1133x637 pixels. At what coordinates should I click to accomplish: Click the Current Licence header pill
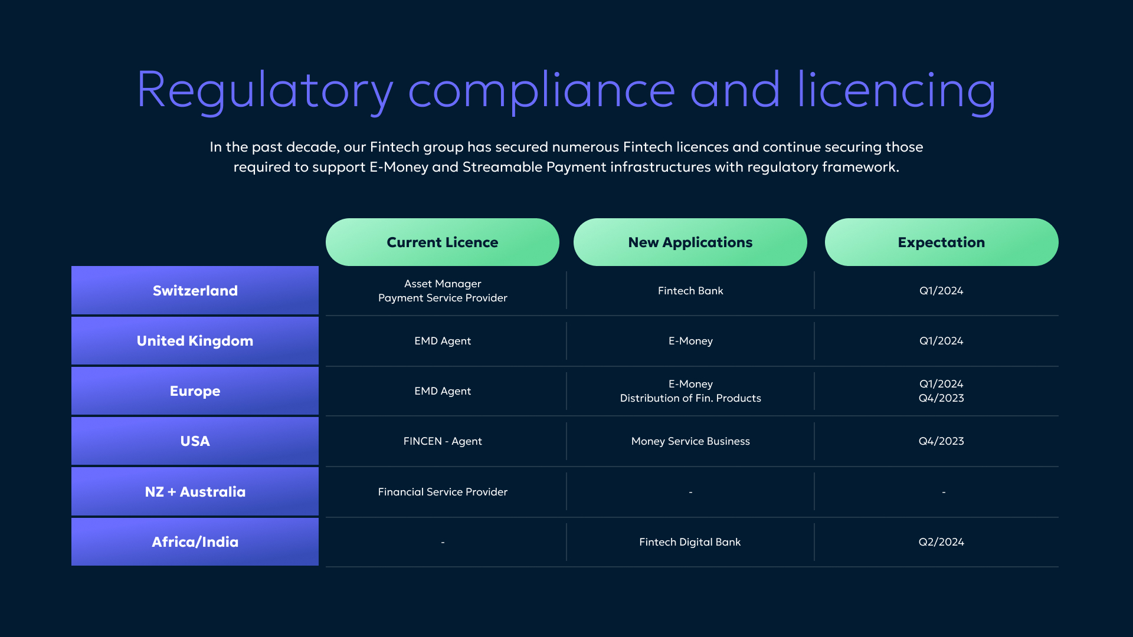click(442, 242)
